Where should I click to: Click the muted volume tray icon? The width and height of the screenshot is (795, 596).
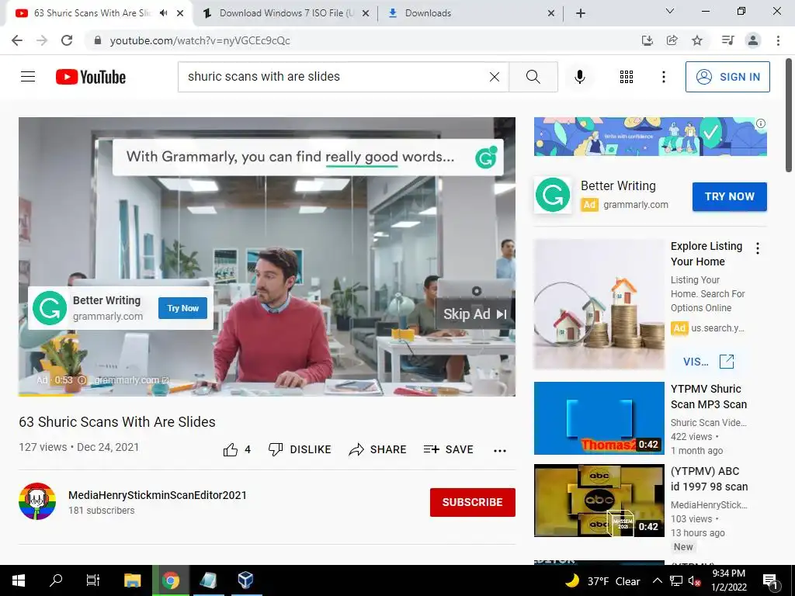(x=694, y=580)
